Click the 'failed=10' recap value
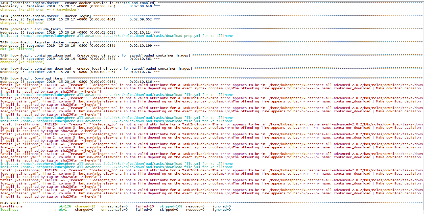This screenshot has height=214, width=424. (145, 206)
